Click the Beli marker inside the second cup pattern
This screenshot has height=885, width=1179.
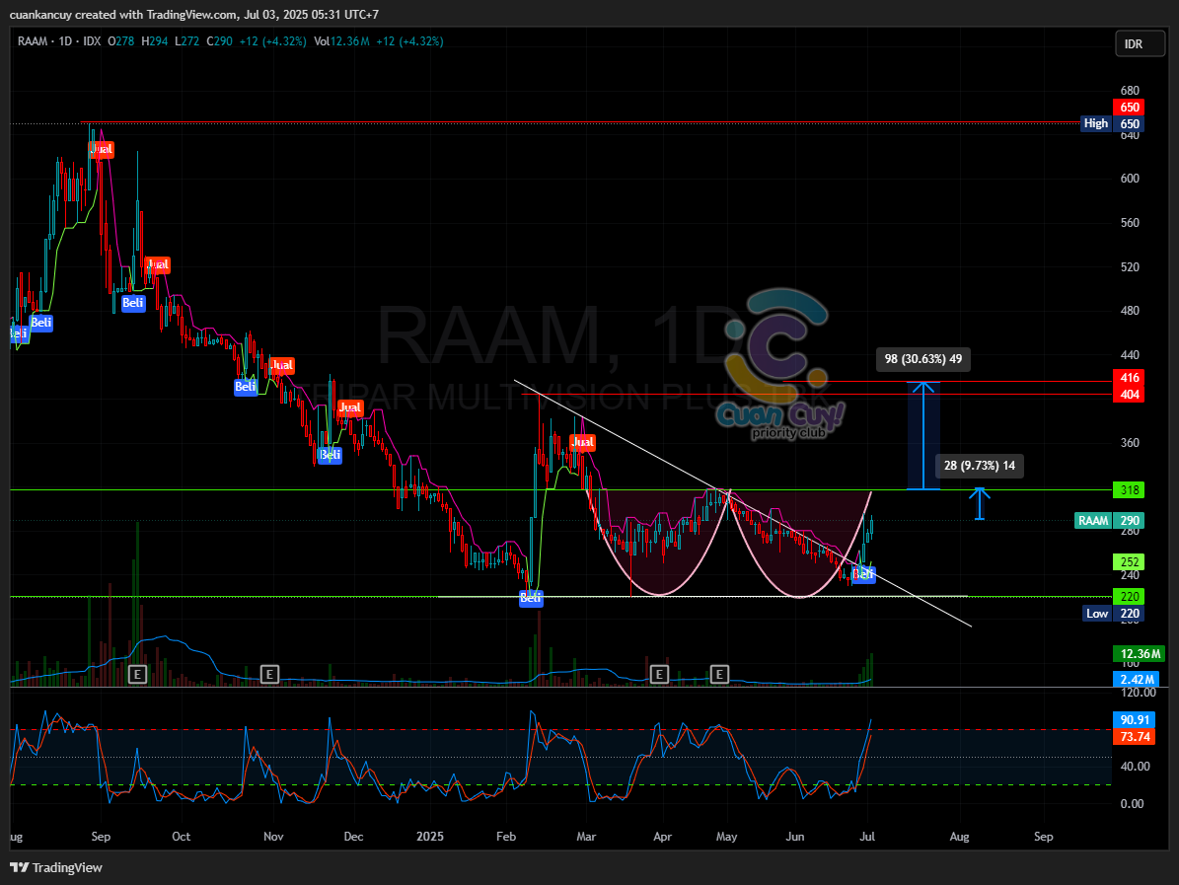pyautogui.click(x=863, y=574)
